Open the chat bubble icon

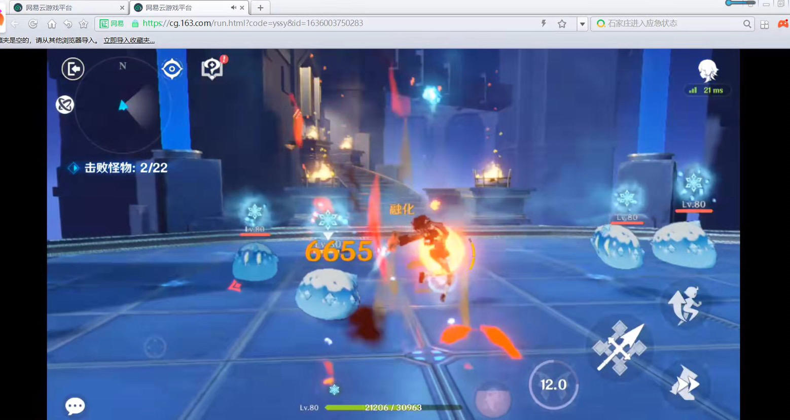pyautogui.click(x=75, y=406)
